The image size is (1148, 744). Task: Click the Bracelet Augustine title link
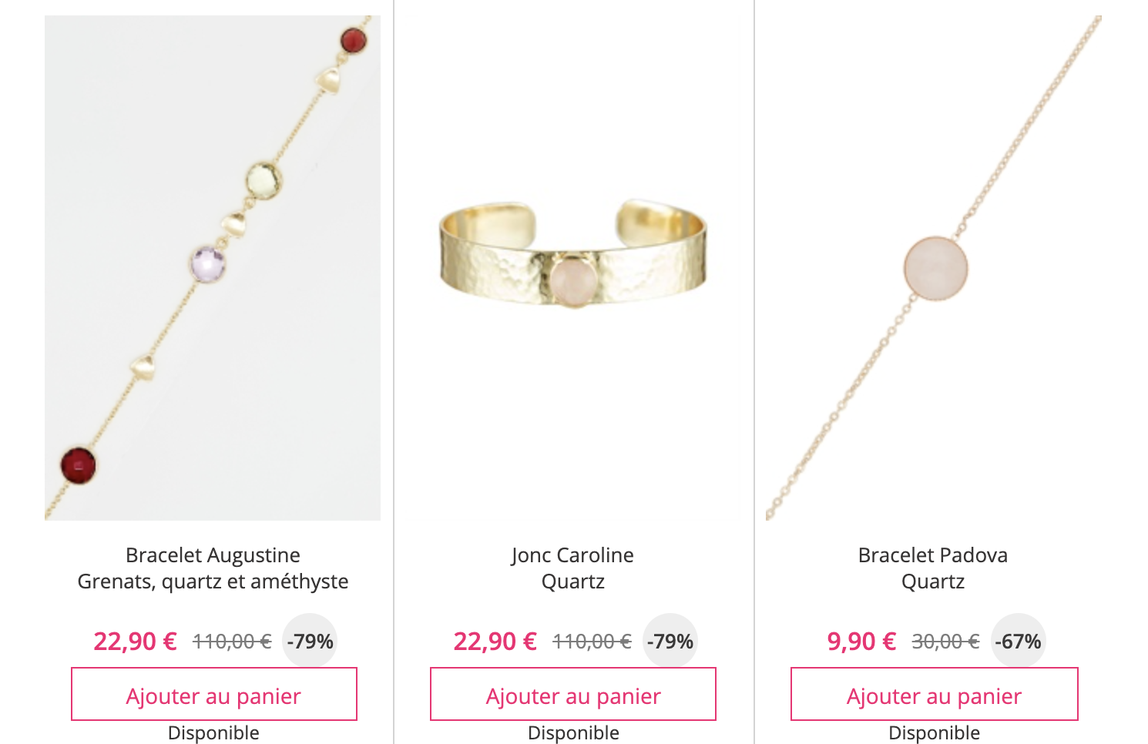coord(213,555)
